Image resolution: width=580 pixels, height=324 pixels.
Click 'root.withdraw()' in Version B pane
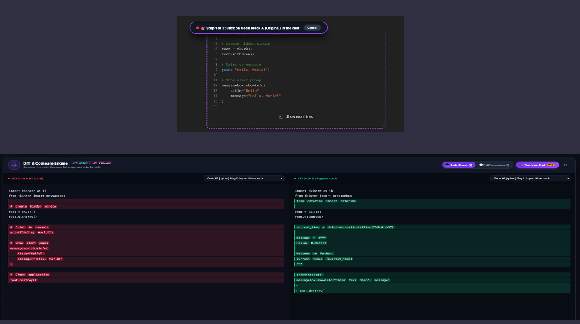pos(309,217)
